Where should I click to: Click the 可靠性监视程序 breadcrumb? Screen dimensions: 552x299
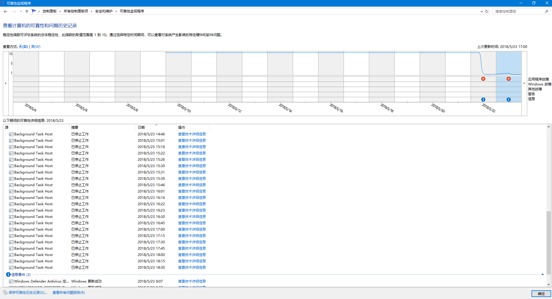[x=132, y=11]
